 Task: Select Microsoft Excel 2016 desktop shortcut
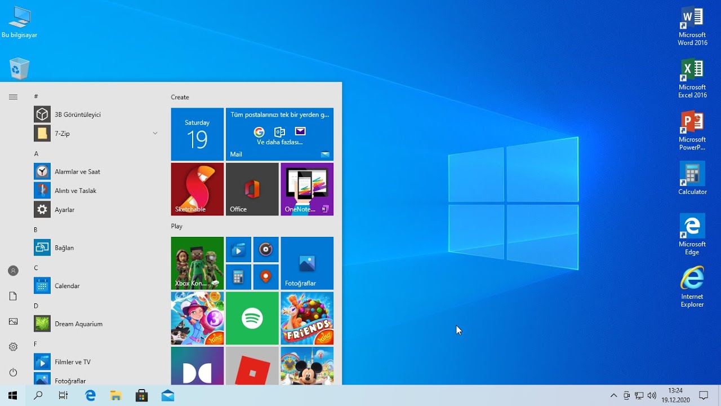pyautogui.click(x=692, y=79)
